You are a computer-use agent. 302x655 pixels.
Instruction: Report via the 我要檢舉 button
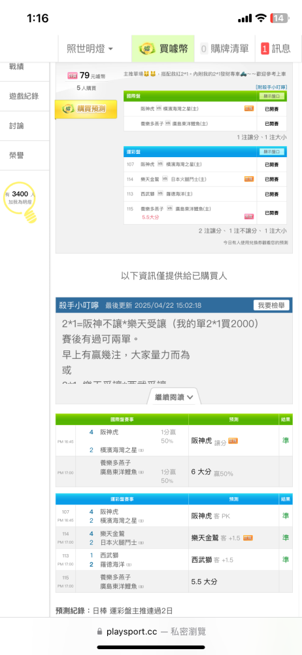271,305
